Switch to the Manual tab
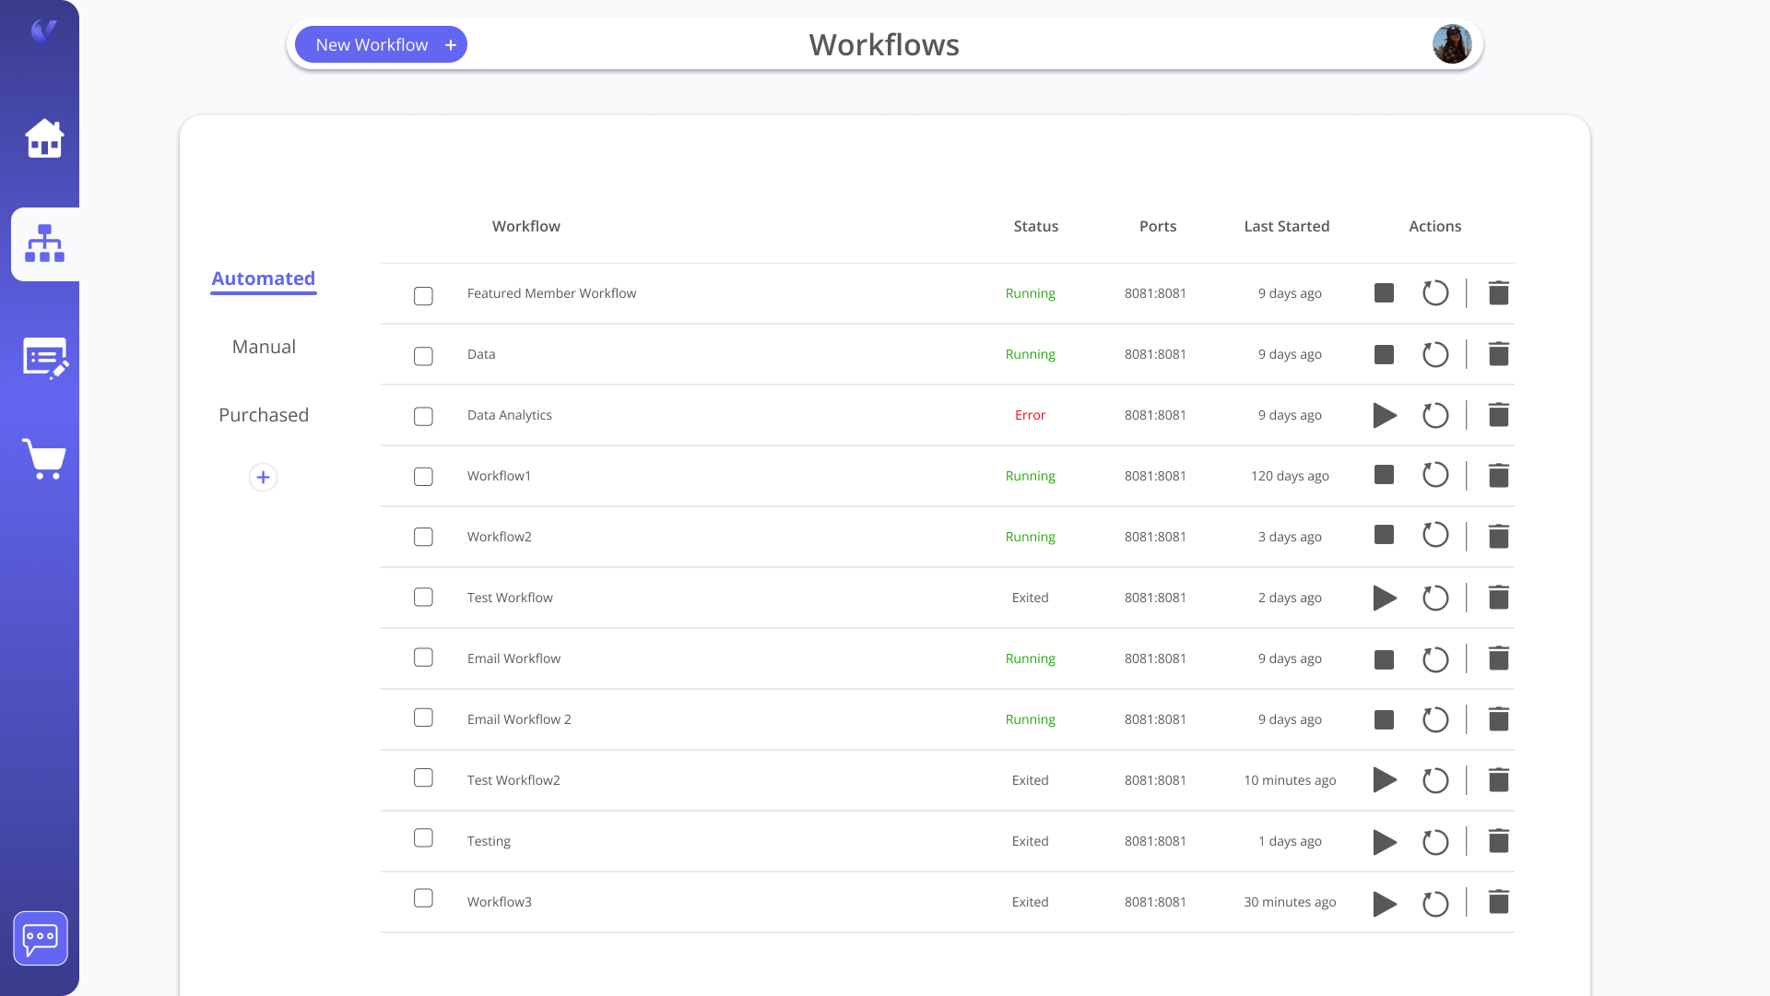Viewport: 1770px width, 996px height. click(264, 347)
